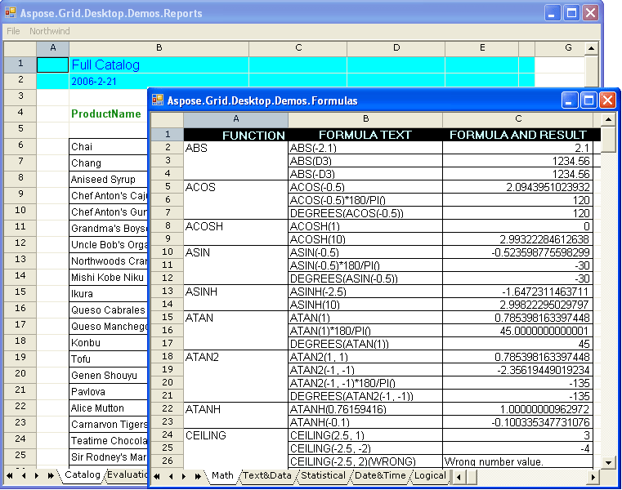Select the result cell -2.35619449019234

tap(517, 370)
